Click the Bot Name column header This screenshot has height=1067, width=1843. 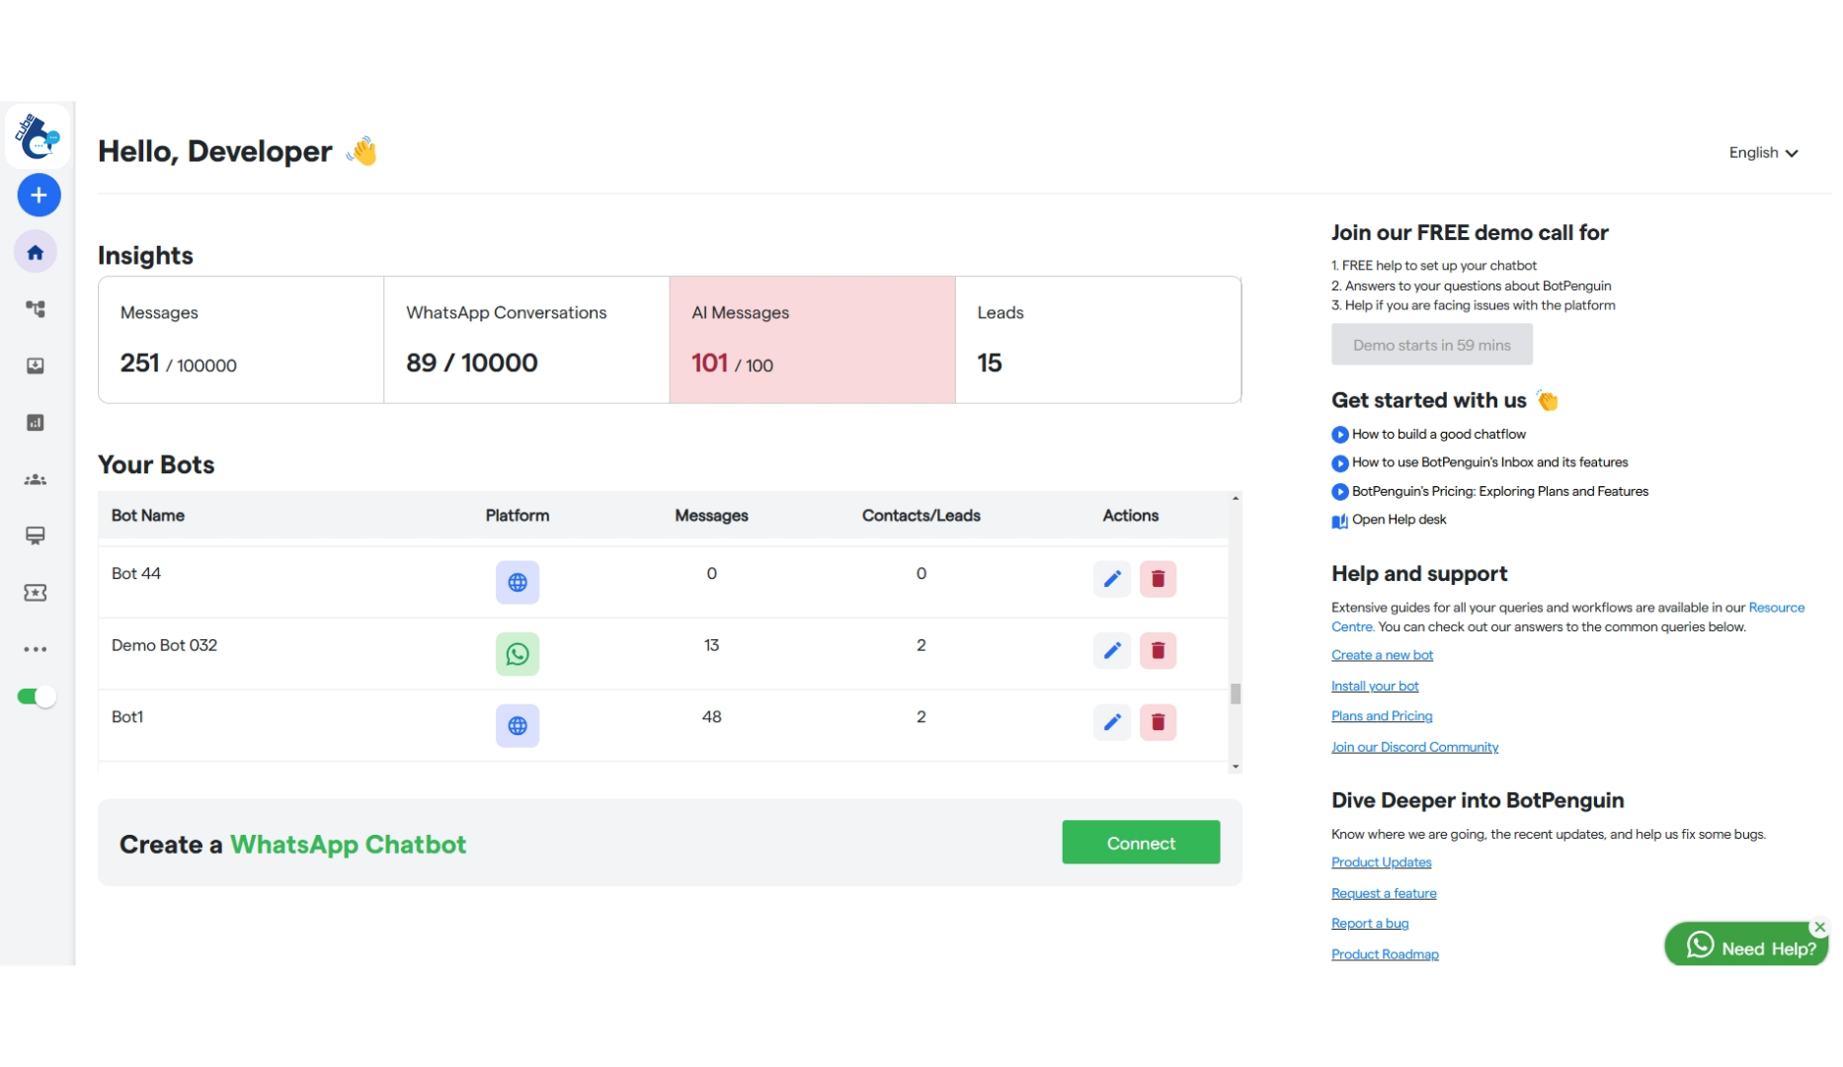pos(148,517)
